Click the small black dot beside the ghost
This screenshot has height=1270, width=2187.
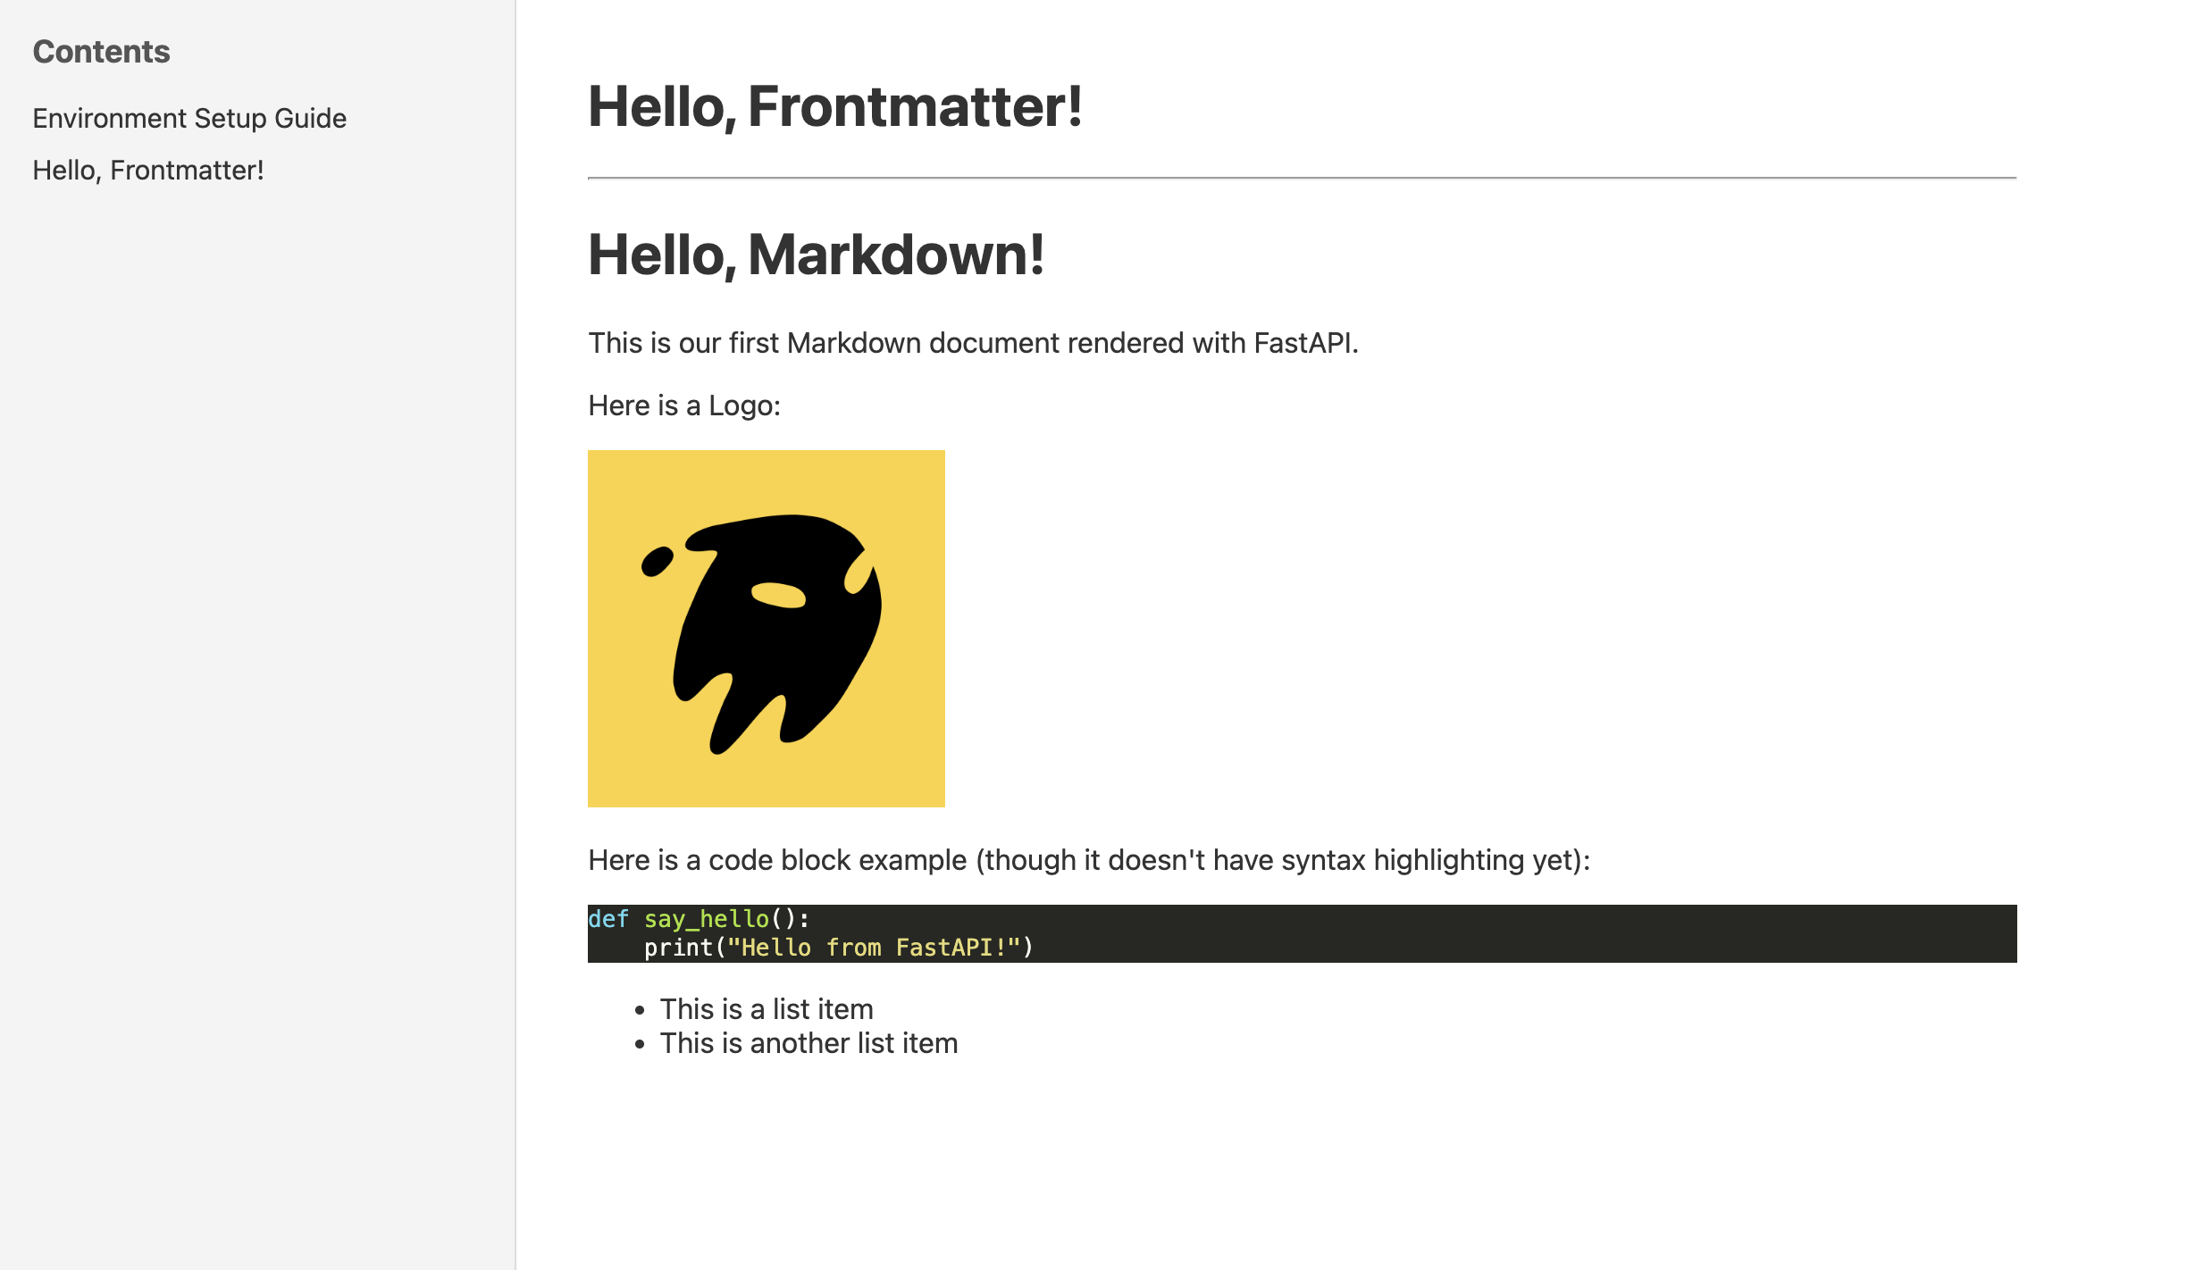tap(657, 562)
